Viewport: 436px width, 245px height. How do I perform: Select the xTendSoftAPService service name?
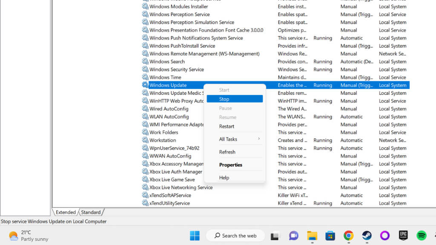pos(170,195)
